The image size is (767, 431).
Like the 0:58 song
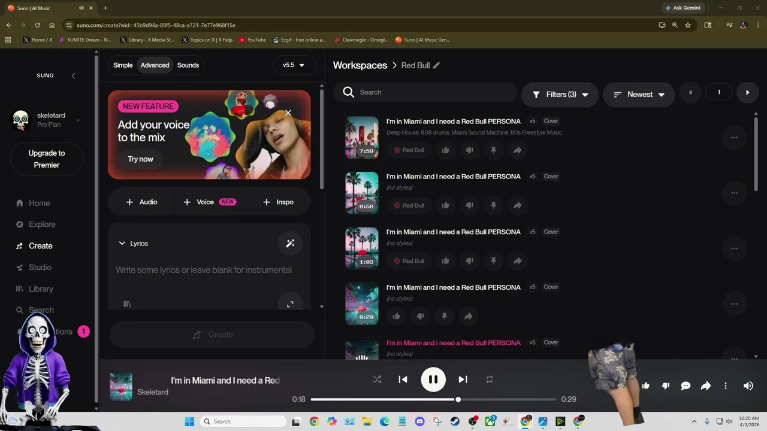[445, 205]
